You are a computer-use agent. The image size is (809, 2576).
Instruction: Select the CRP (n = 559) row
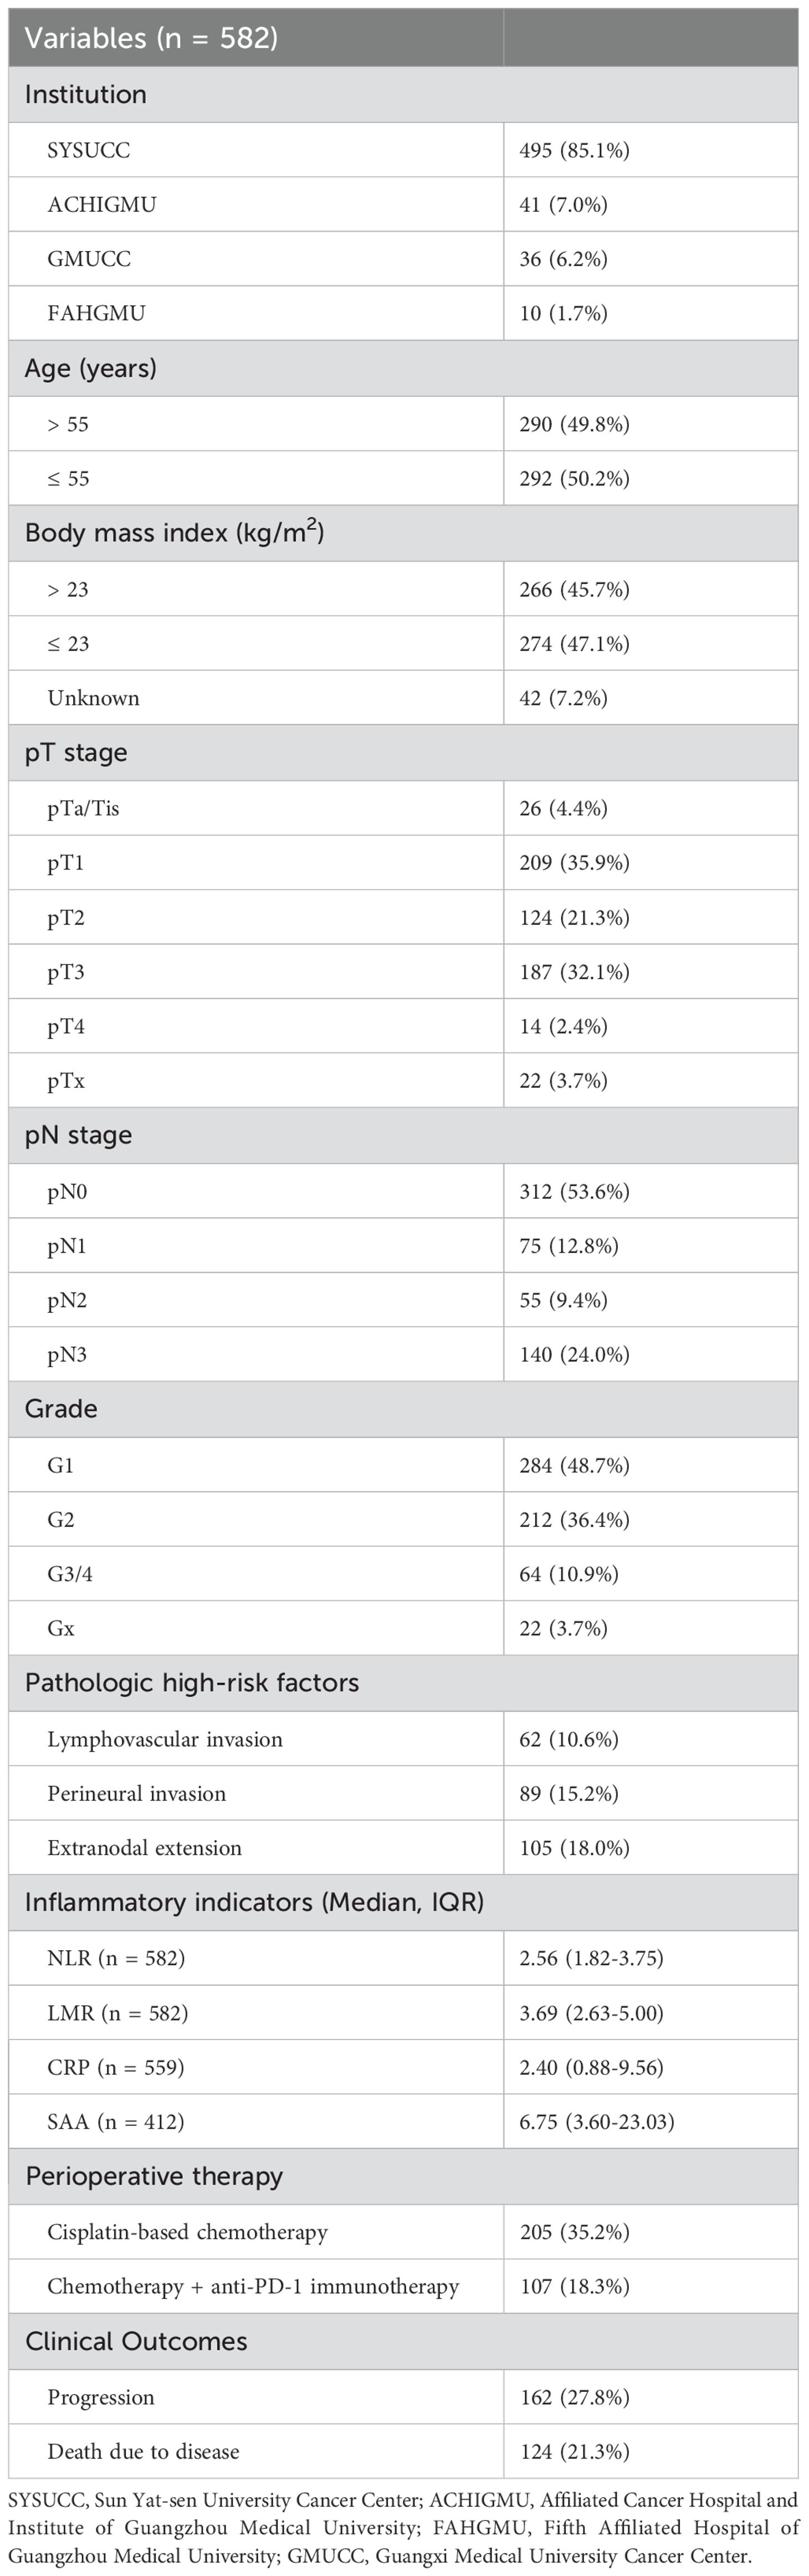pos(403,2067)
